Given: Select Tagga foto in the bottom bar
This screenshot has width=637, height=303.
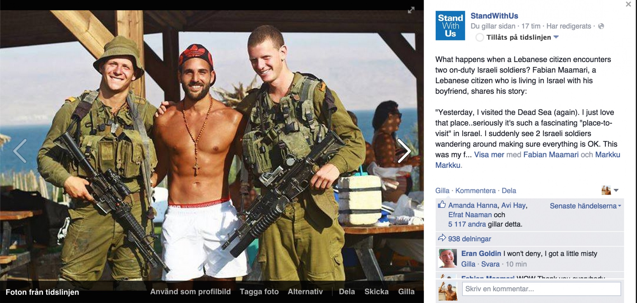Looking at the screenshot, I should [x=259, y=292].
